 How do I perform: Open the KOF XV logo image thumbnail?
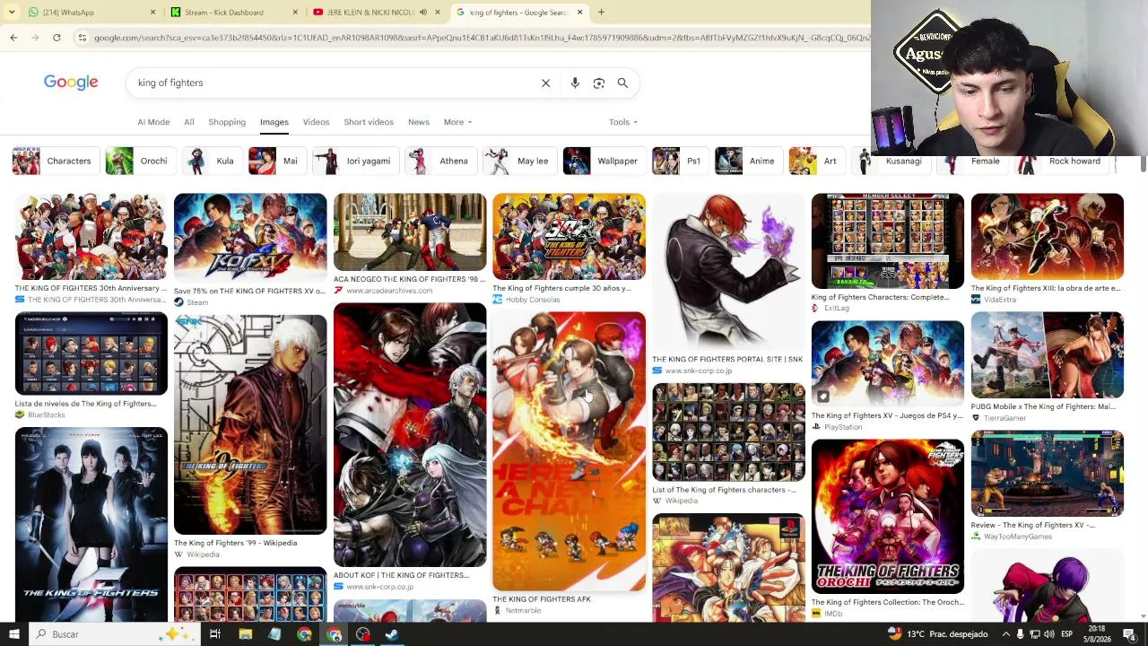[x=250, y=237]
